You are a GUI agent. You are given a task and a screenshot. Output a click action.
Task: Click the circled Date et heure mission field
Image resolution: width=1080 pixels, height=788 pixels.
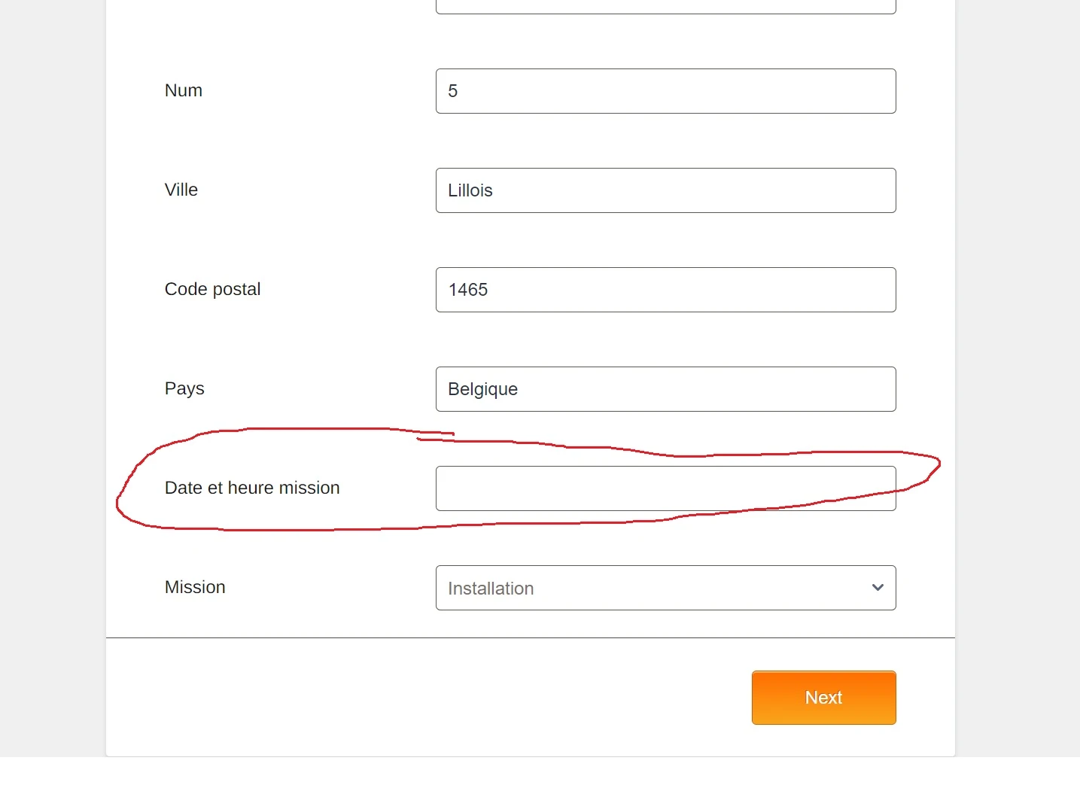[x=665, y=488]
